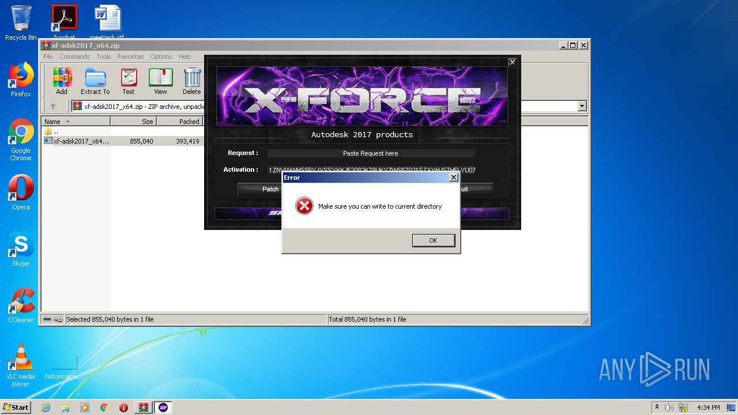738x415 pixels.
Task: Click the up one level arrow
Action: click(53, 106)
